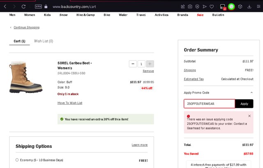Click the quantity field showing 1

(x=141, y=64)
